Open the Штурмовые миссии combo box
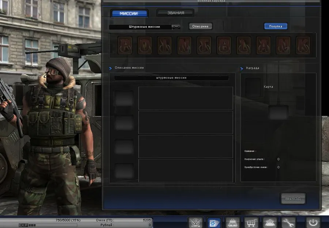 pyautogui.click(x=144, y=27)
